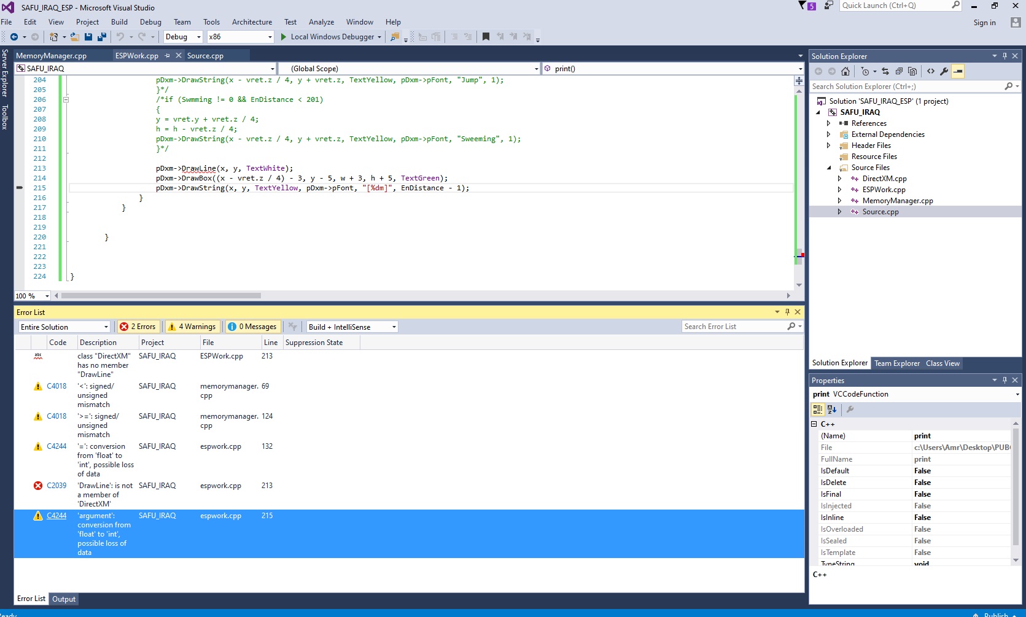Select Categorized view in Properties panel

tap(818, 409)
